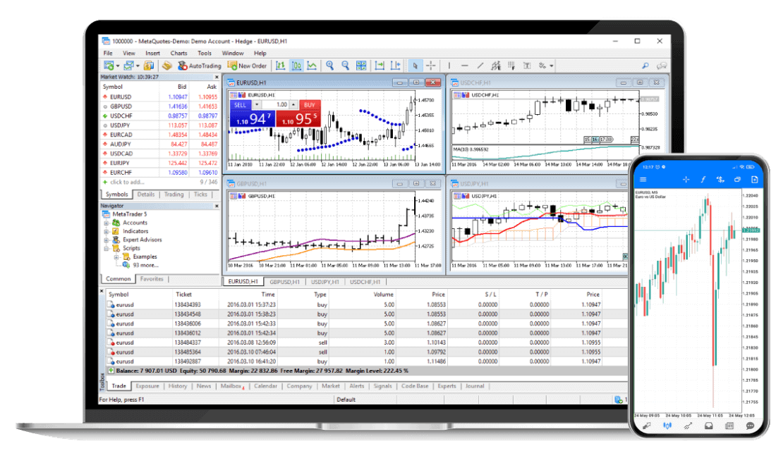
Task: Open the dropdown arrow beside Profiles
Action: (x=138, y=66)
